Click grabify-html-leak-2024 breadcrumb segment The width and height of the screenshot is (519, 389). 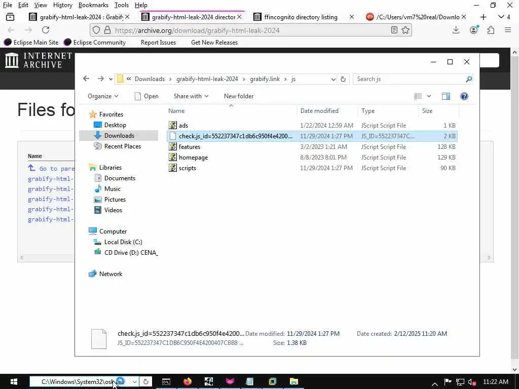207,79
